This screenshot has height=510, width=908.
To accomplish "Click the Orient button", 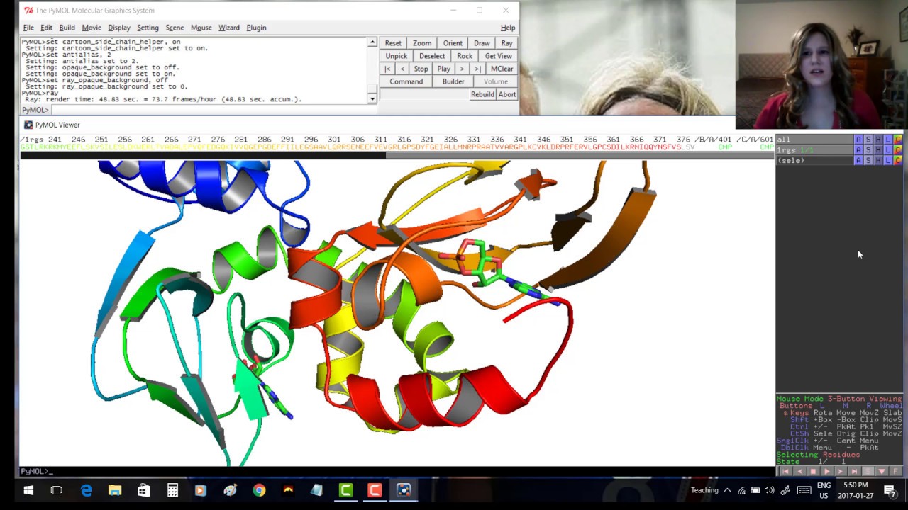I will [453, 43].
